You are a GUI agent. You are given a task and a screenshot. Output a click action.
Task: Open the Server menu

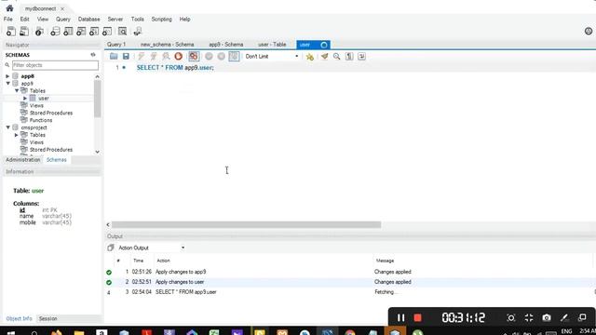coord(115,19)
